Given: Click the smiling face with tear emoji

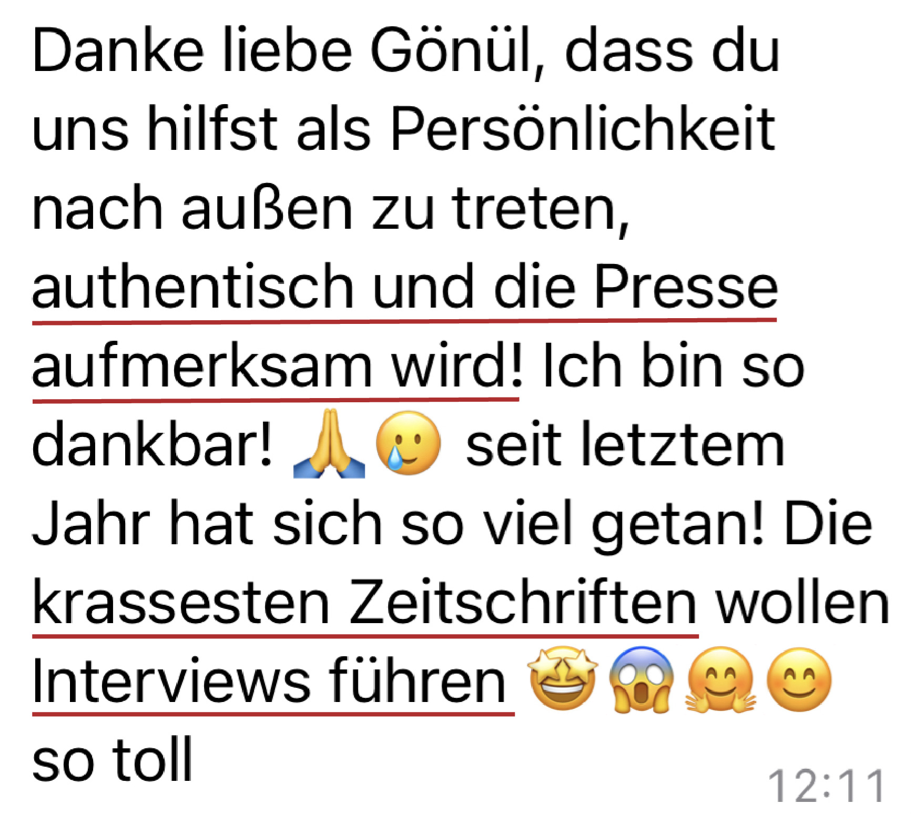Looking at the screenshot, I should tap(408, 443).
